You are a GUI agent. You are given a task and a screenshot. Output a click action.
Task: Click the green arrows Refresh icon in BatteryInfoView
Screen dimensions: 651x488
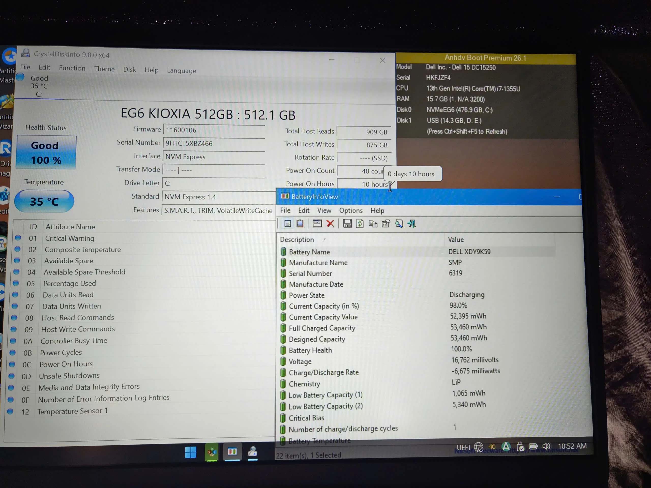[x=360, y=224]
